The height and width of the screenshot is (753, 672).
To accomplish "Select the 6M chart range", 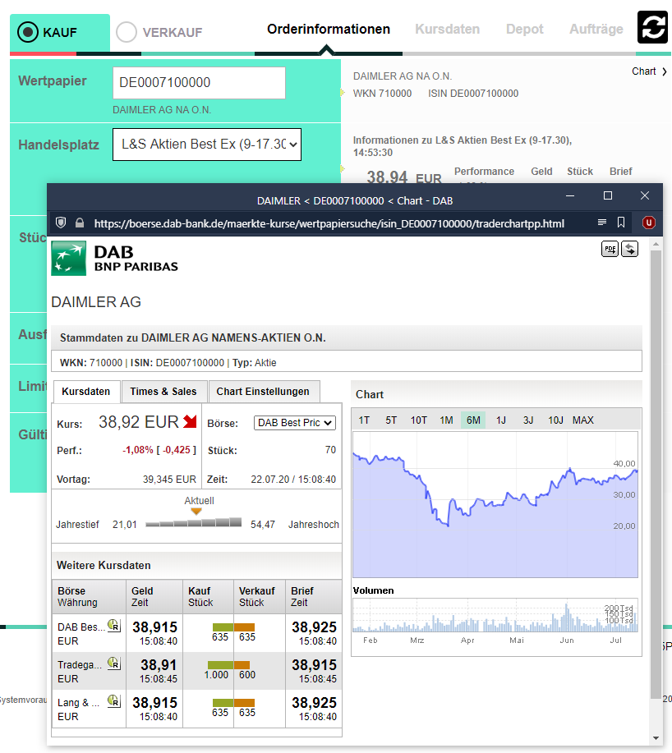I will click(473, 420).
